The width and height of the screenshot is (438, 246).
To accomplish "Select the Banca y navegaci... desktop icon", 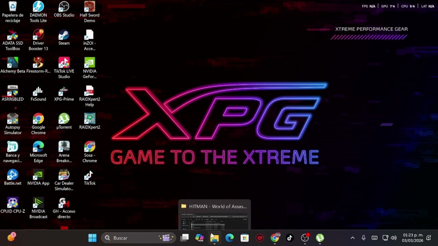I will click(13, 152).
